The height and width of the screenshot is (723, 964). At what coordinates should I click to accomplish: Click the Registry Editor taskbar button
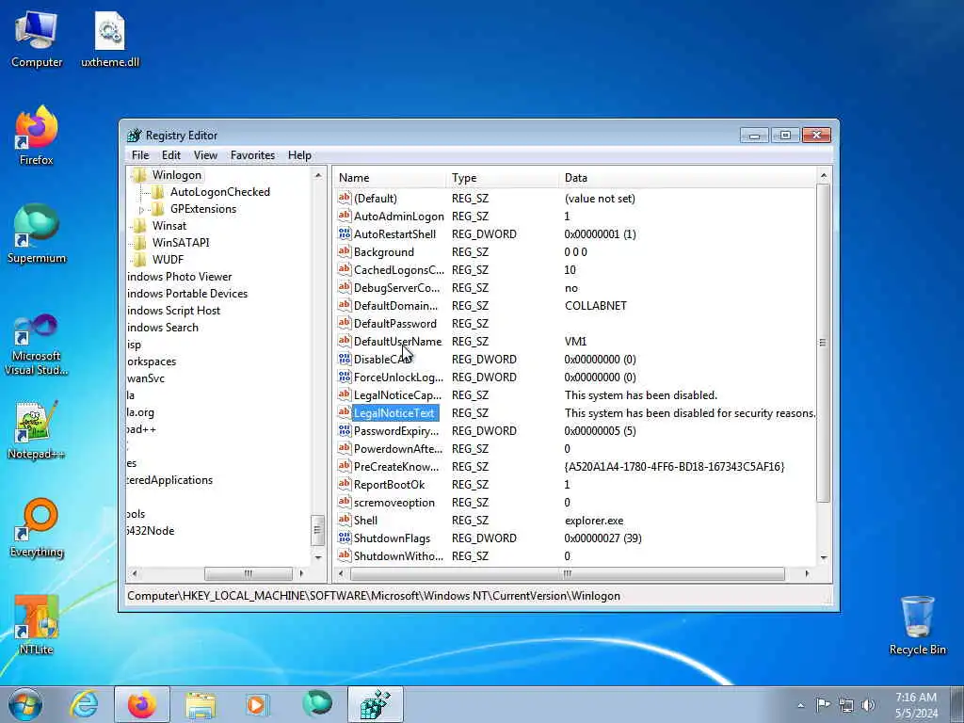[375, 704]
